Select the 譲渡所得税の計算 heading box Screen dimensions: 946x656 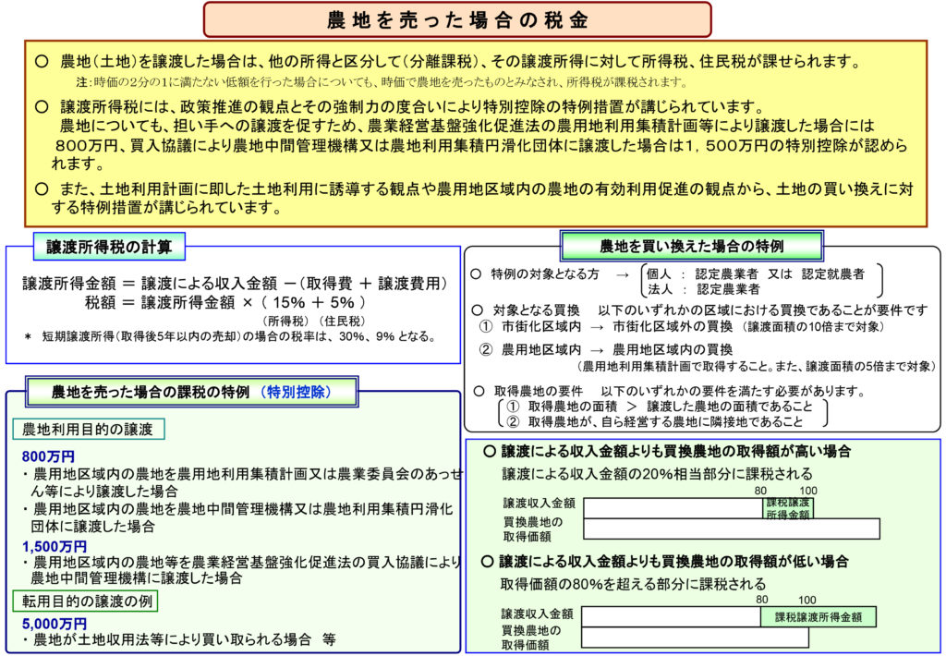tap(115, 246)
